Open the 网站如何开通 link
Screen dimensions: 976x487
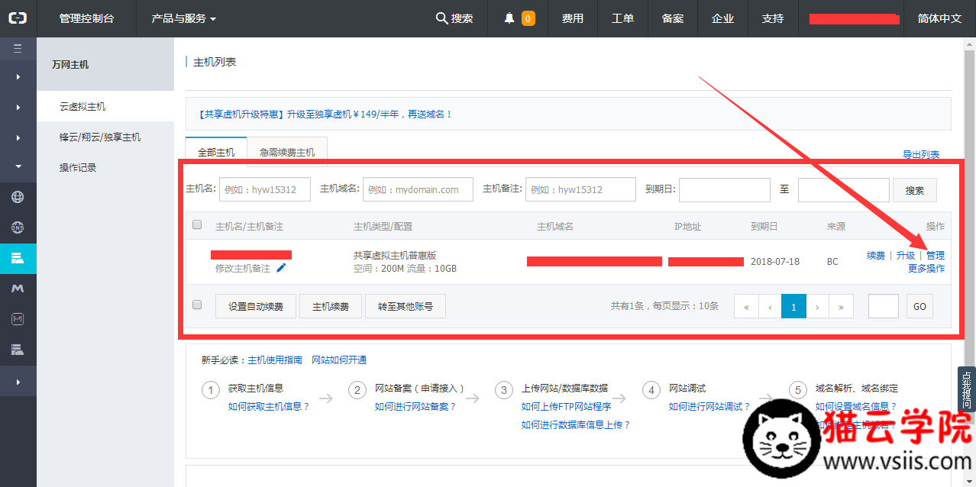click(339, 360)
